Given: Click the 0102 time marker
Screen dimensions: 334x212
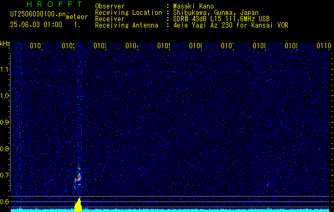Looking at the screenshot, I should (x=68, y=46).
